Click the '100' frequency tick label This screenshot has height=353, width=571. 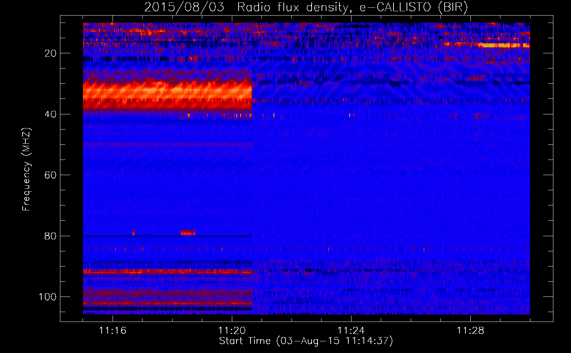[x=48, y=297]
